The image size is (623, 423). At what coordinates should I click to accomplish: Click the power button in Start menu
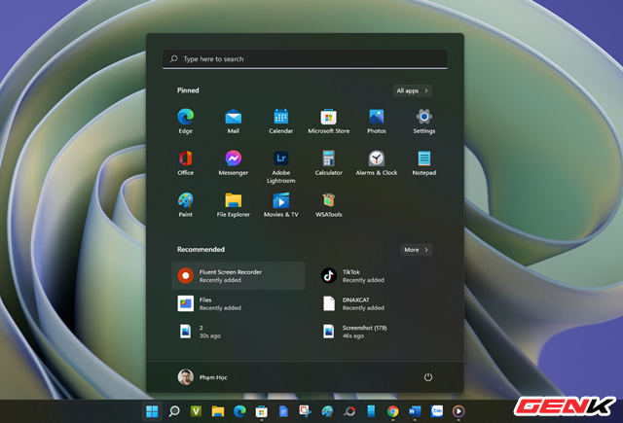(x=428, y=377)
